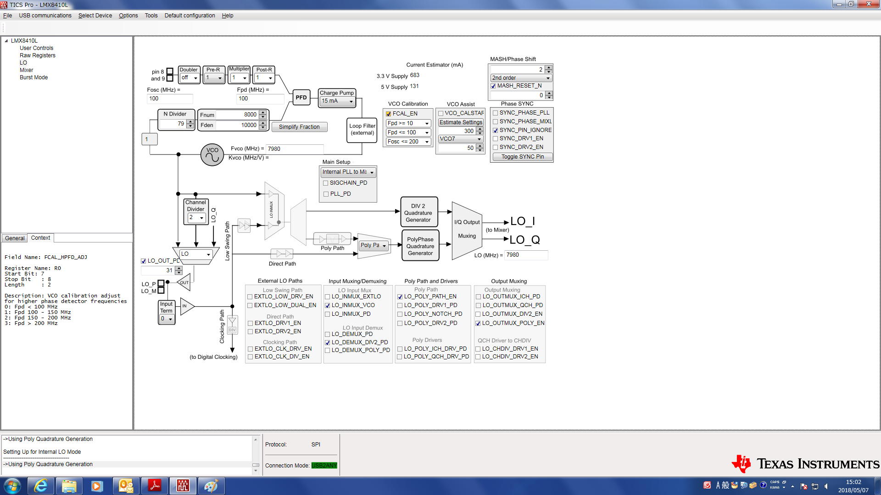Select Burst Mode in tree
The width and height of the screenshot is (881, 495).
33,77
